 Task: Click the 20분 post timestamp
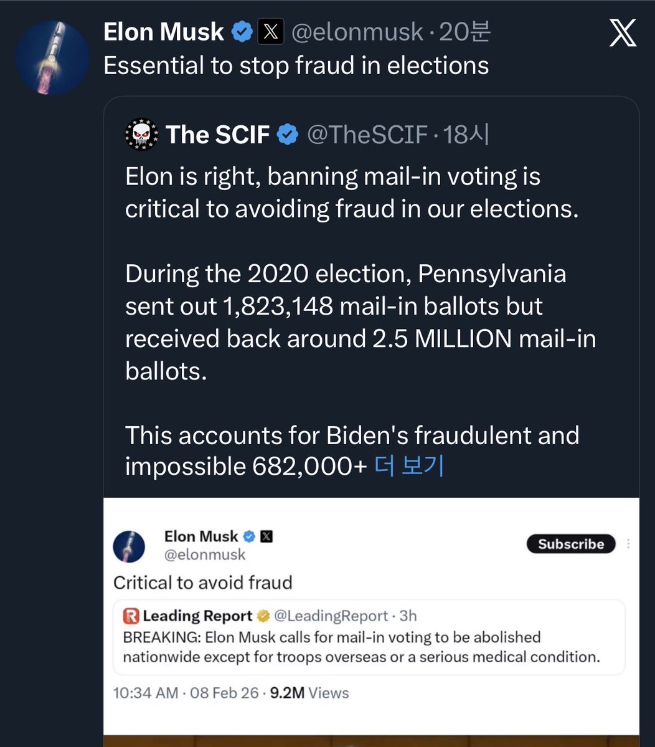click(464, 32)
